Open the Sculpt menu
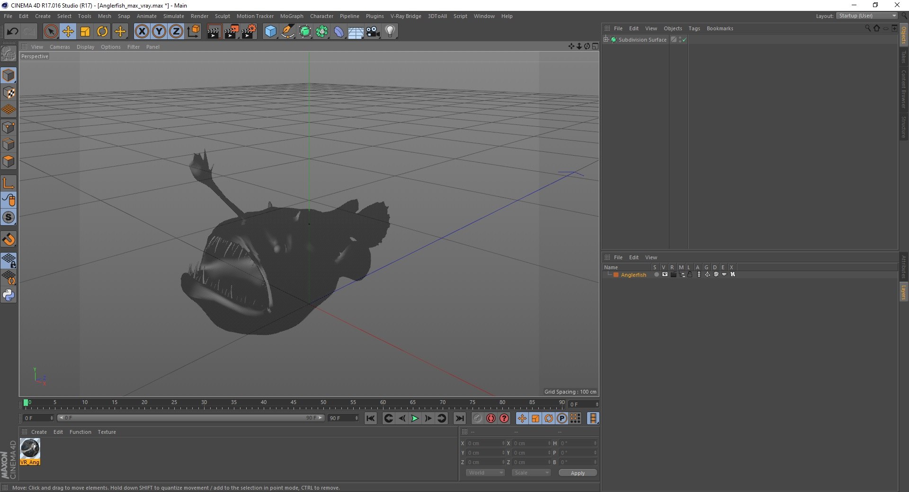Screen dimensions: 909x492 (223, 16)
